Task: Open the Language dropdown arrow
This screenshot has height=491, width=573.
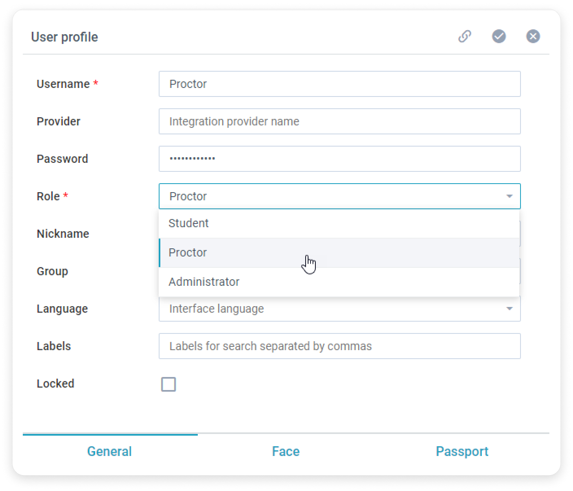Action: 509,309
